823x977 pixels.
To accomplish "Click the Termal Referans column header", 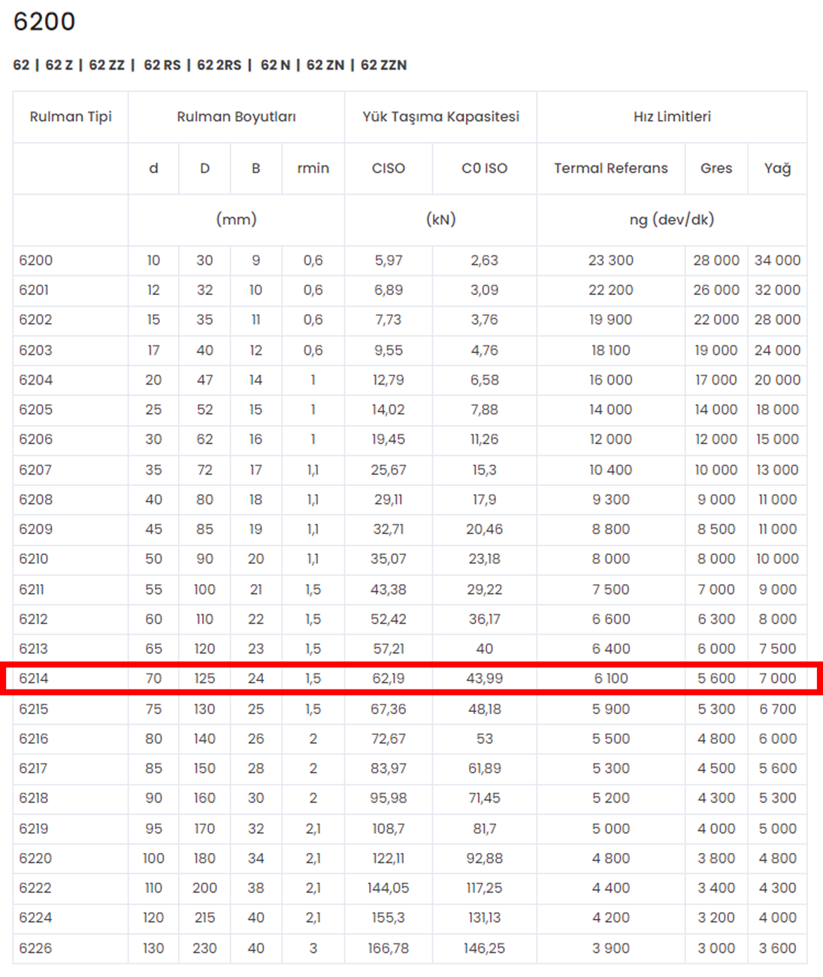I will point(610,168).
